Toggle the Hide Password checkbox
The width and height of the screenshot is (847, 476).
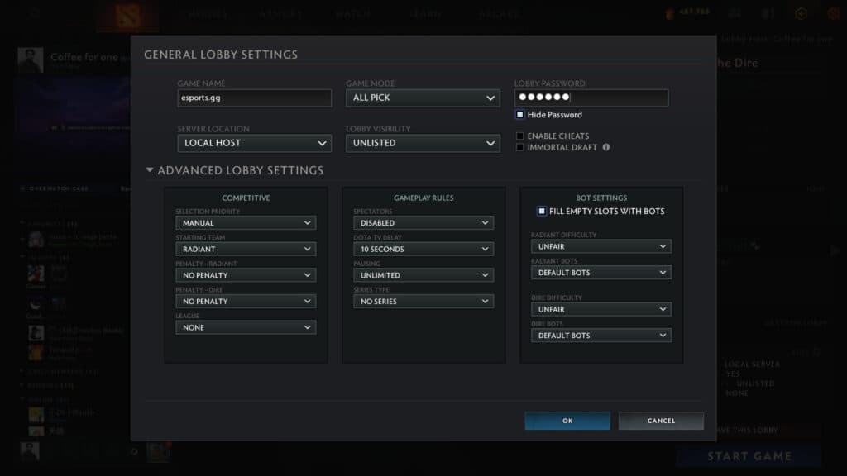(x=520, y=113)
